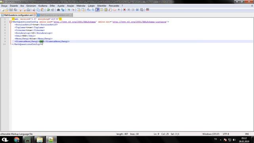254x143 pixels.
Task: Undo the last edit with green arrow
Action: (x=48, y=10)
